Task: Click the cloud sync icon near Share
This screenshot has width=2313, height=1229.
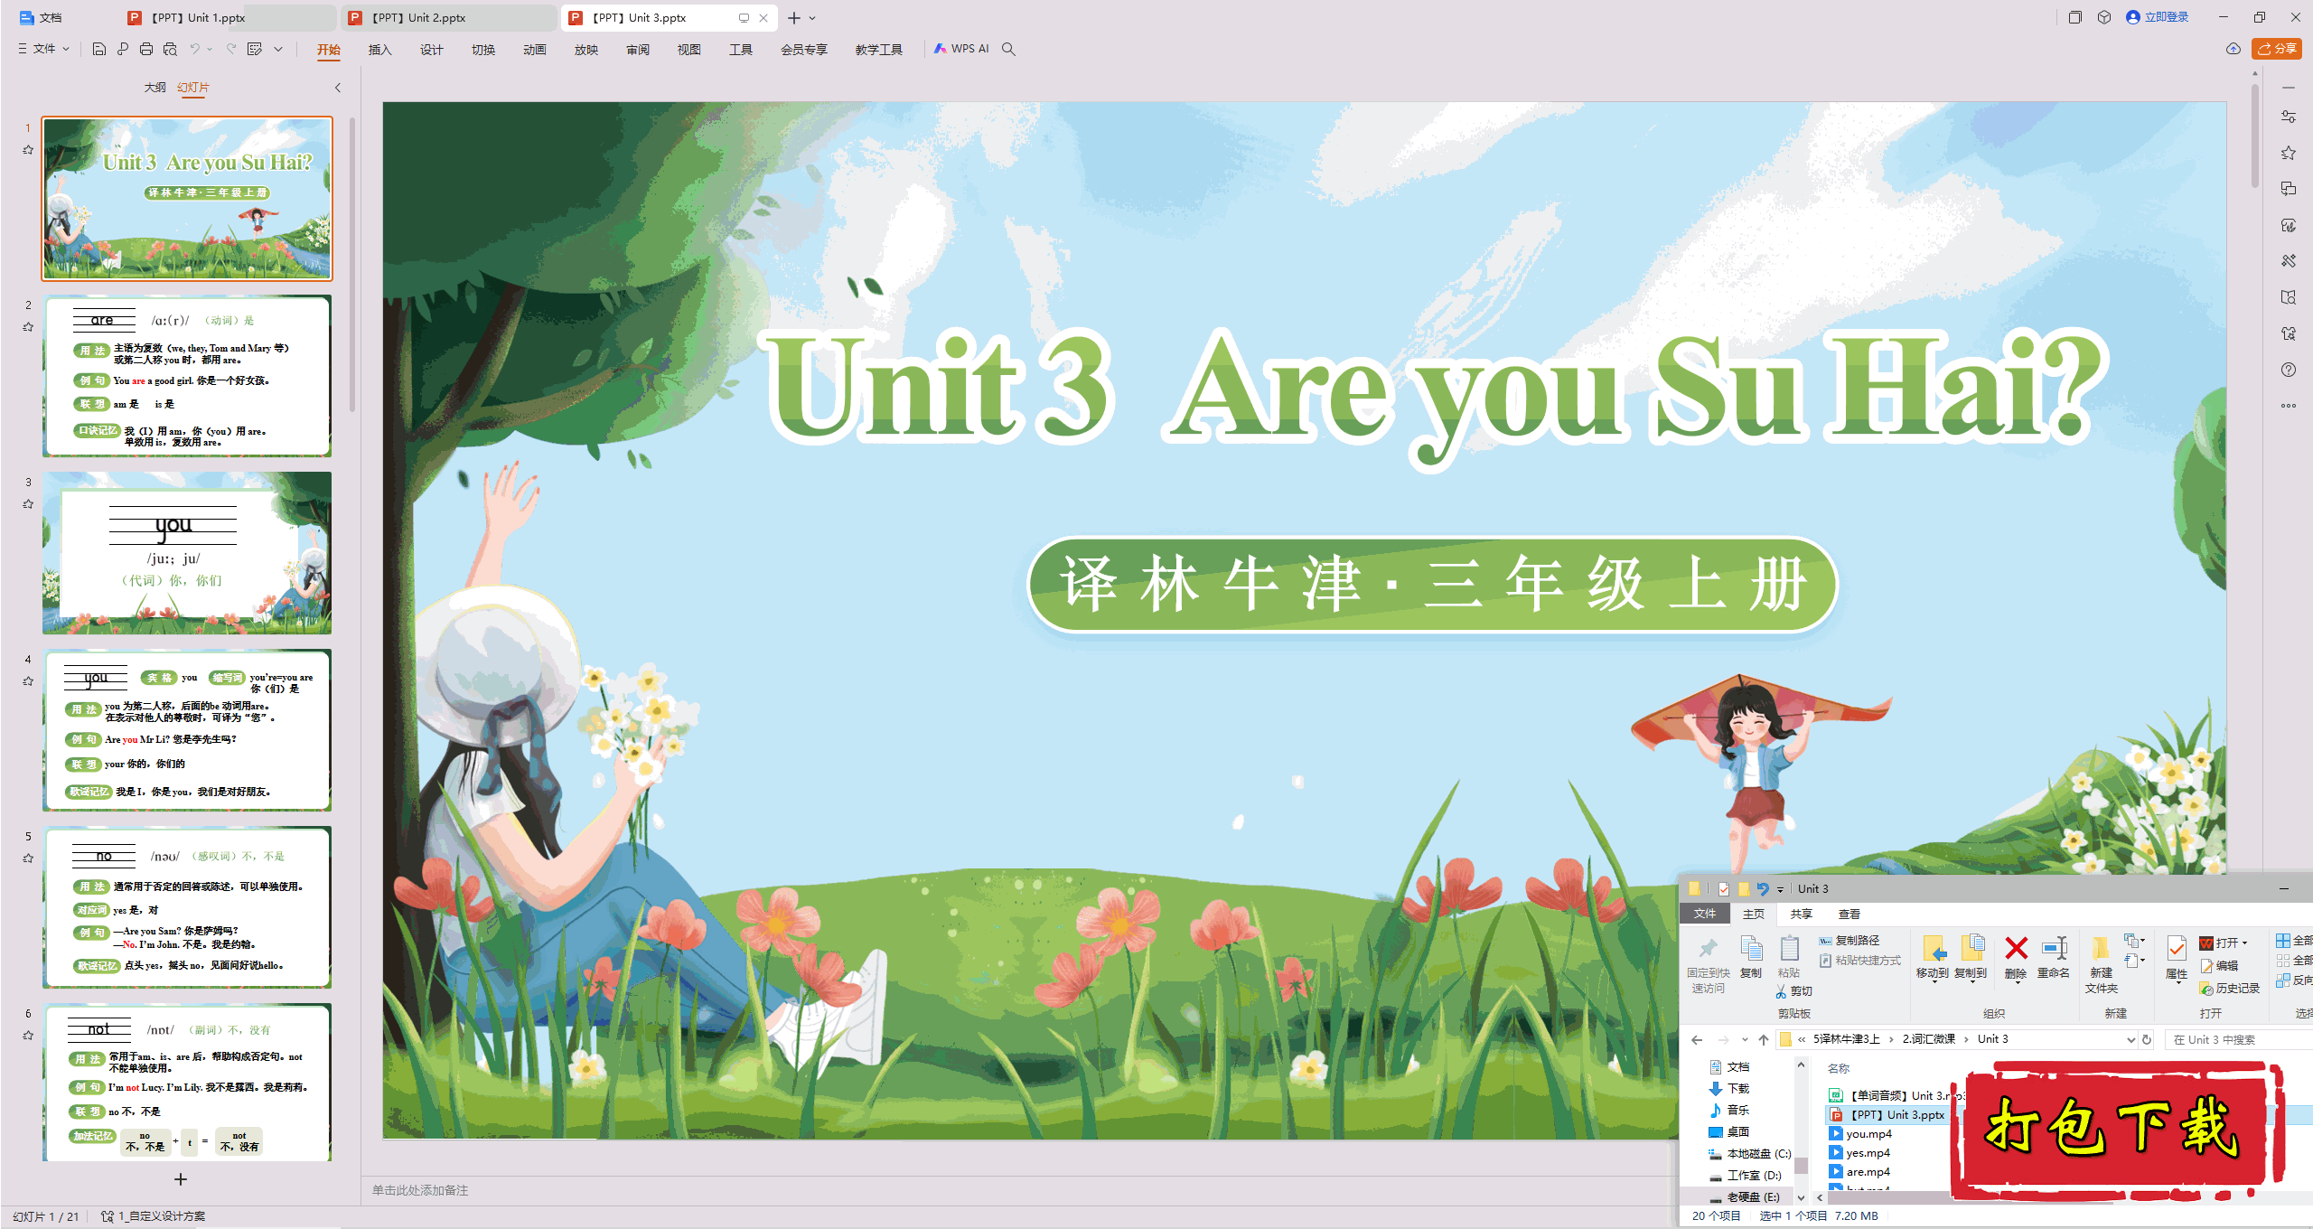Action: [x=2233, y=49]
